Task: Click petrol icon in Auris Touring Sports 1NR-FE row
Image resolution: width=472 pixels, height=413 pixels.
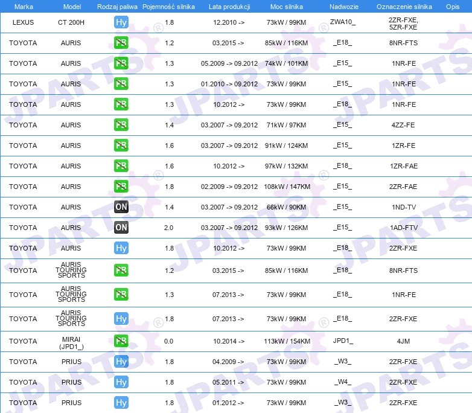Action: 121,294
